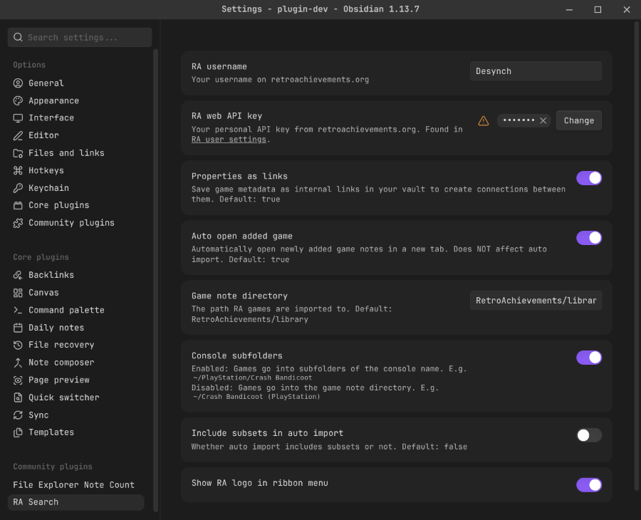The height and width of the screenshot is (520, 641).
Task: Click the RA username field showing Desynch
Action: coord(536,71)
